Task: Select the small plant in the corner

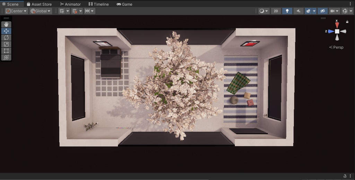Action: [x=90, y=126]
